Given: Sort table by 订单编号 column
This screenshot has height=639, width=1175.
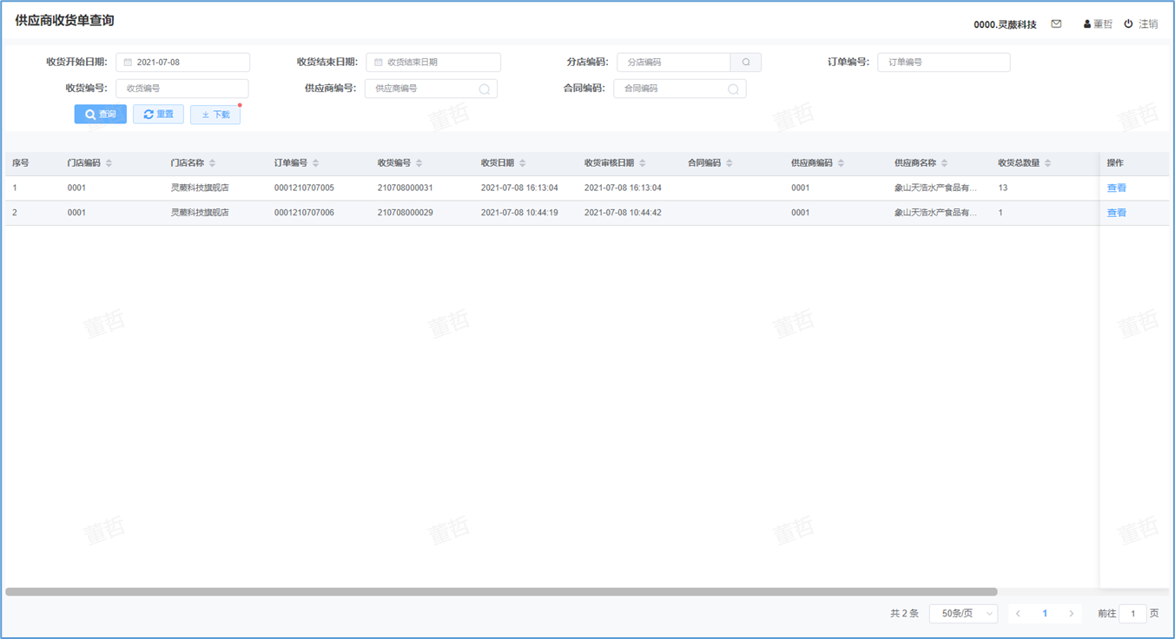Looking at the screenshot, I should click(315, 163).
